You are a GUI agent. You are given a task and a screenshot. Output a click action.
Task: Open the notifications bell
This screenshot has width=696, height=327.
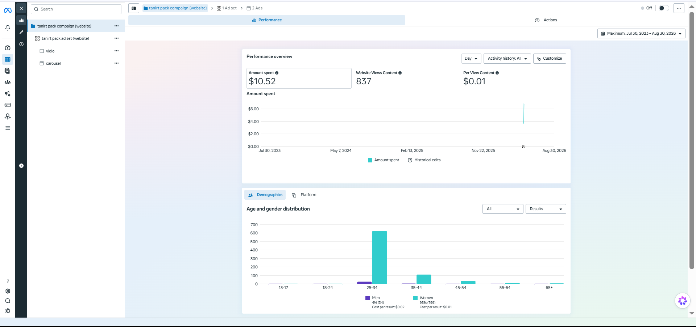point(8,28)
